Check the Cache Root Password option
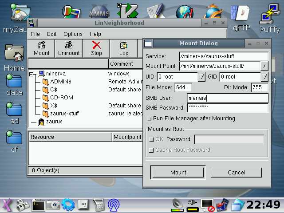Image resolution: width=284 pixels, height=213 pixels. (151, 150)
